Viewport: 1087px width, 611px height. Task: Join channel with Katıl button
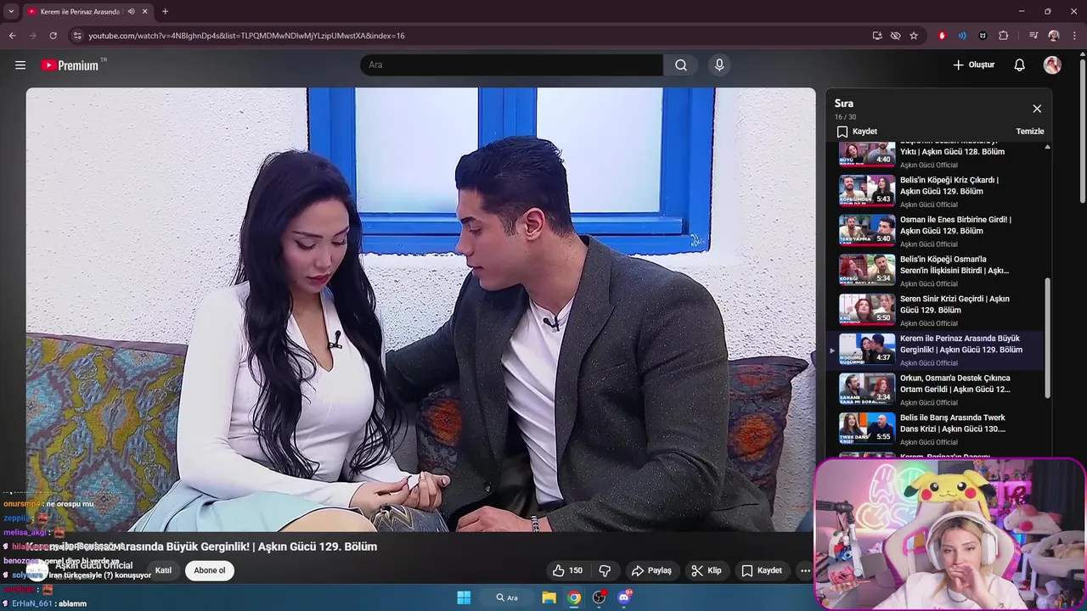point(163,570)
